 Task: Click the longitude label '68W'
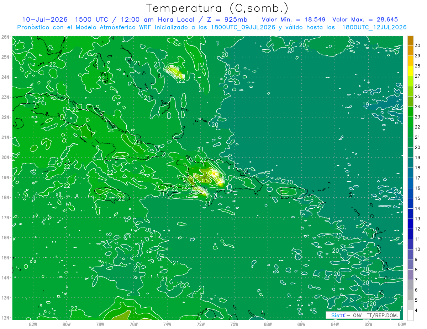tap(268, 324)
